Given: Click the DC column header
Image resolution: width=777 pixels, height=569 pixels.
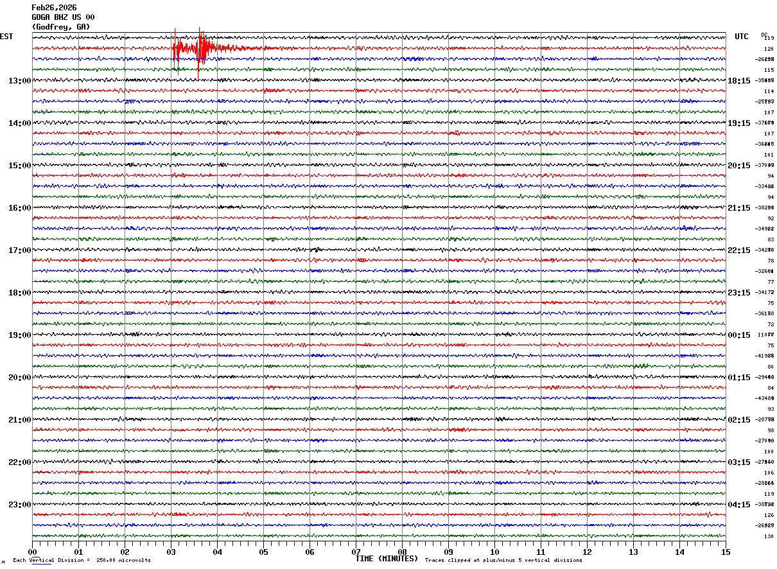Looking at the screenshot, I should click(764, 35).
